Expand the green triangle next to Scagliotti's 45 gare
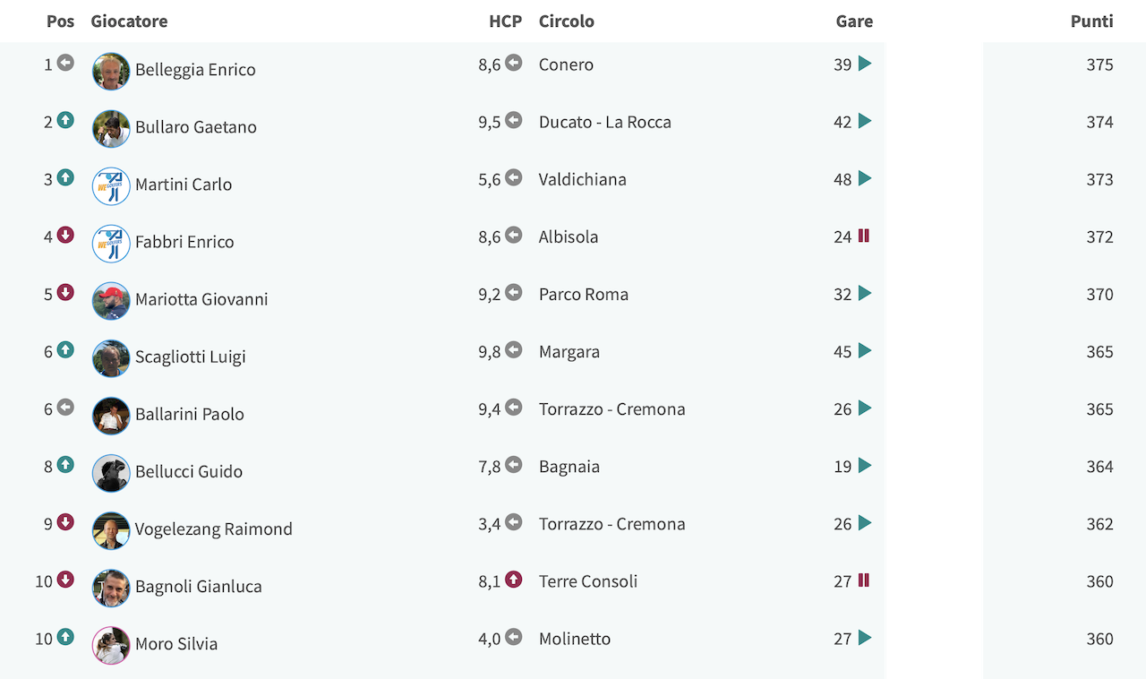 865,350
